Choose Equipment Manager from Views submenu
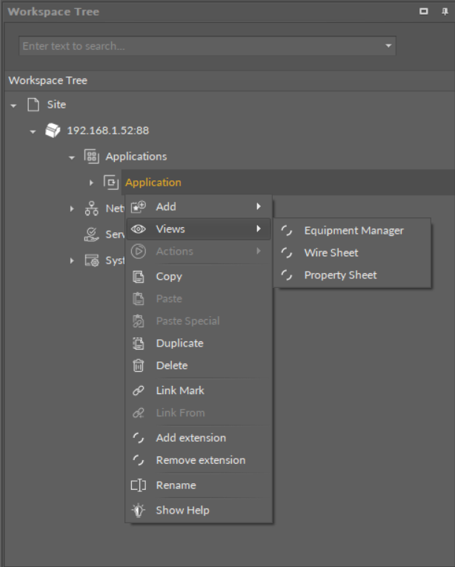The image size is (455, 567). (353, 230)
